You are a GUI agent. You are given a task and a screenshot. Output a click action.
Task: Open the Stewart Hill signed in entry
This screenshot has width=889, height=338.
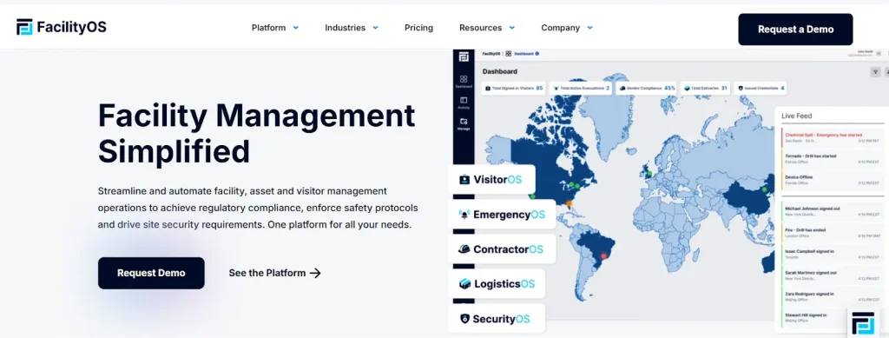click(832, 318)
